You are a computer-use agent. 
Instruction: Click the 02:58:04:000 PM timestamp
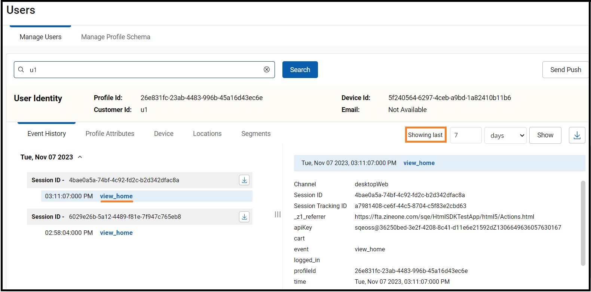click(x=69, y=233)
